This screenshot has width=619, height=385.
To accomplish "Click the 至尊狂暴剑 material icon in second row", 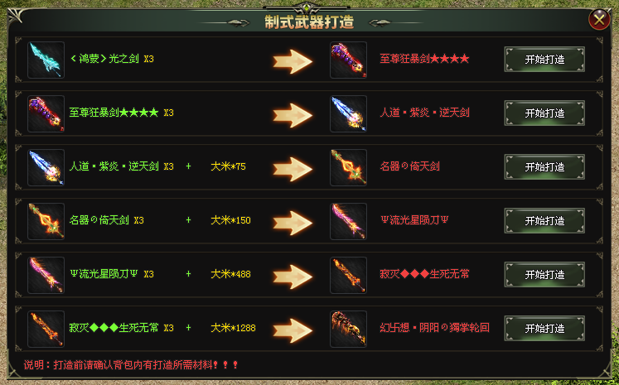I will coord(46,113).
